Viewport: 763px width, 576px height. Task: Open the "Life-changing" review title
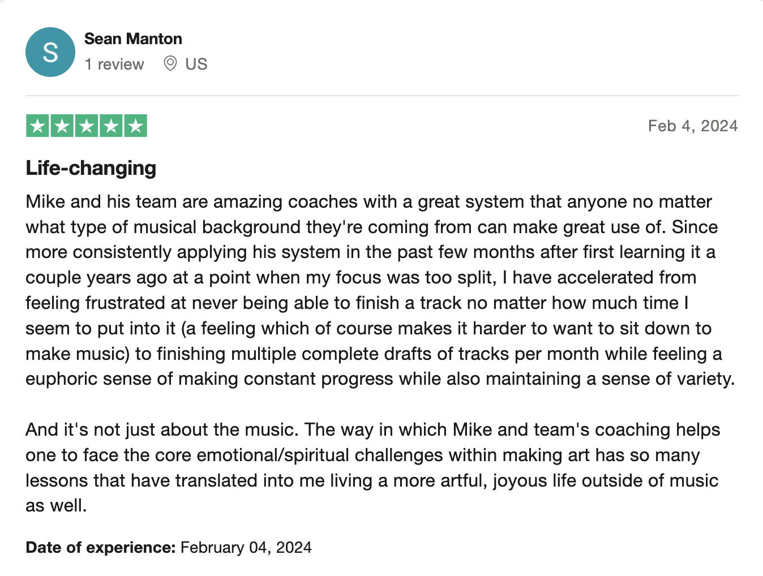pyautogui.click(x=91, y=168)
